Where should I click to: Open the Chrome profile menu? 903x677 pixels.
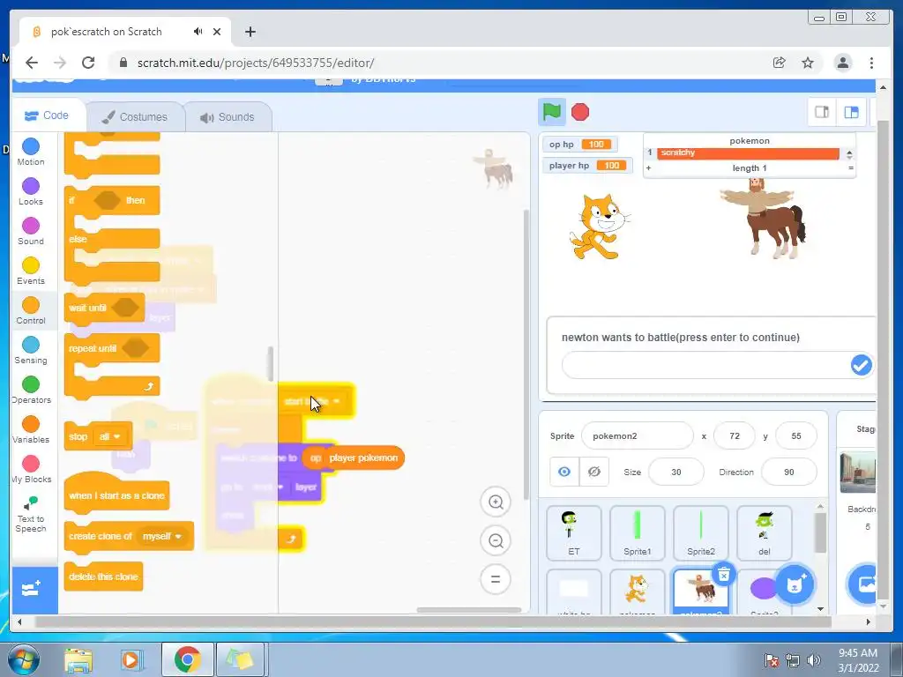tap(842, 63)
